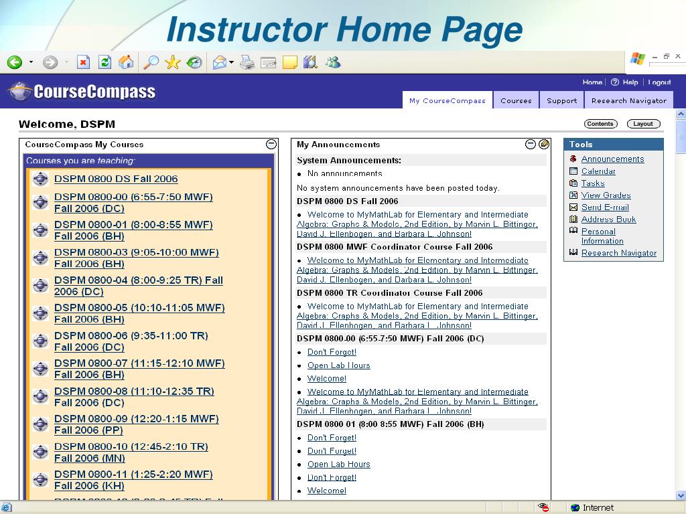The height and width of the screenshot is (514, 686).
Task: Open the Support tab
Action: [562, 100]
